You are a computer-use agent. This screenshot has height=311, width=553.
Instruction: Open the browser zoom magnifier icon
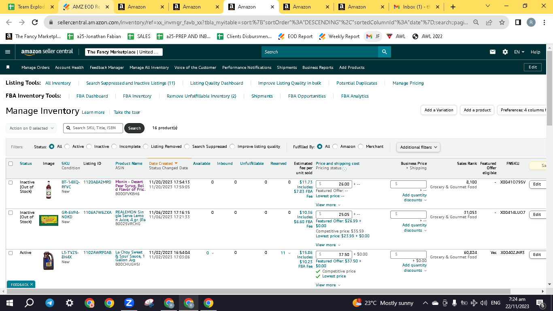476,22
